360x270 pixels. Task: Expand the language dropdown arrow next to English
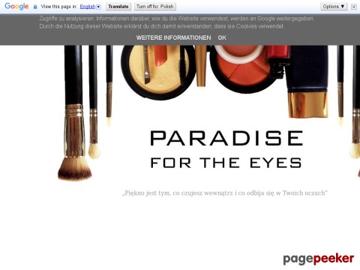(x=98, y=7)
